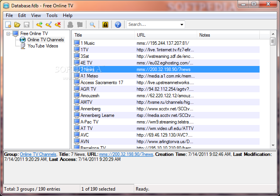The image size is (280, 196).
Task: Click the application icon in title bar
Action: [6, 6]
